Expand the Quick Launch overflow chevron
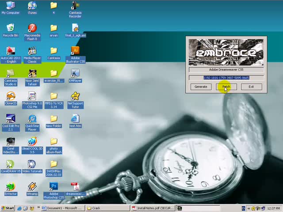 (38, 208)
